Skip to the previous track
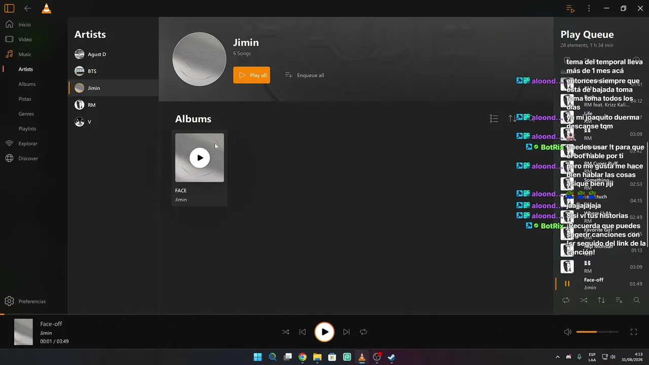649x365 pixels. 303,332
